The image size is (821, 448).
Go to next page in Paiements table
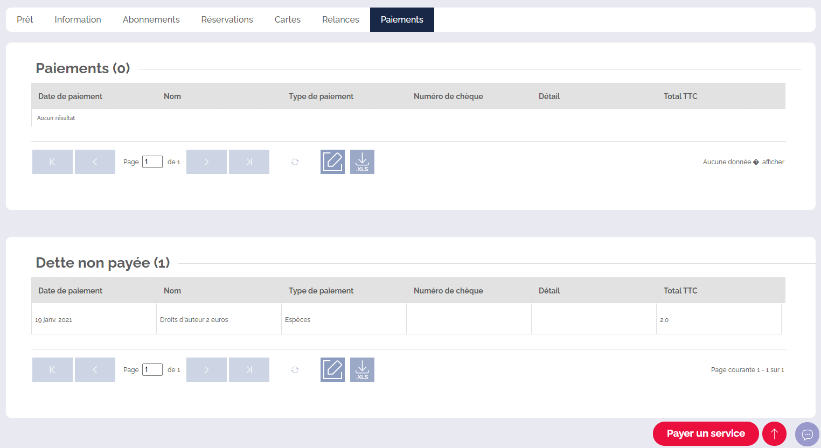pos(206,162)
